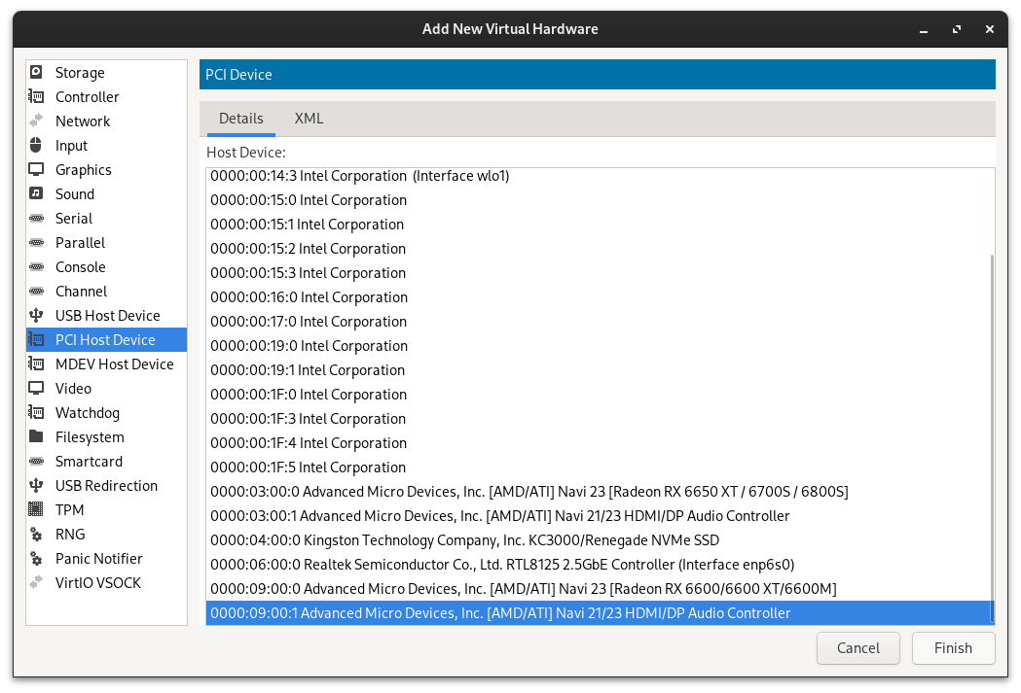Click the Controller card icon
This screenshot has width=1021, height=693.
[x=36, y=97]
